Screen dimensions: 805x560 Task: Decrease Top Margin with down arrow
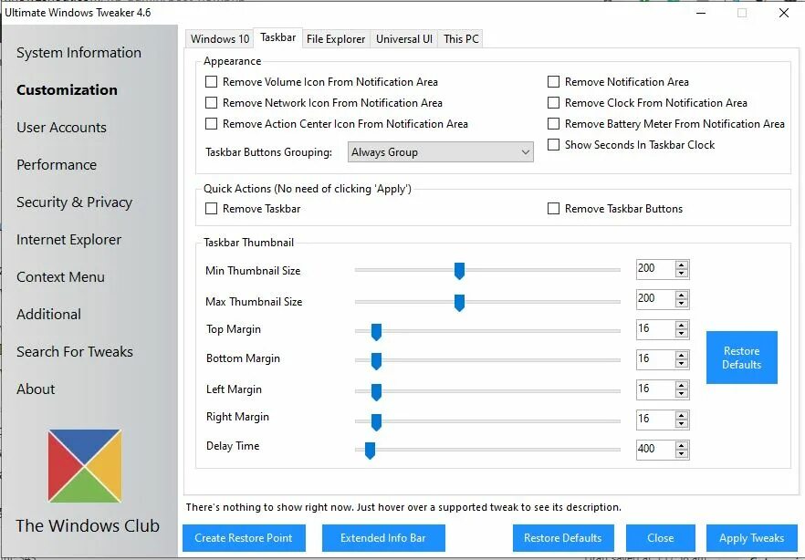point(681,333)
